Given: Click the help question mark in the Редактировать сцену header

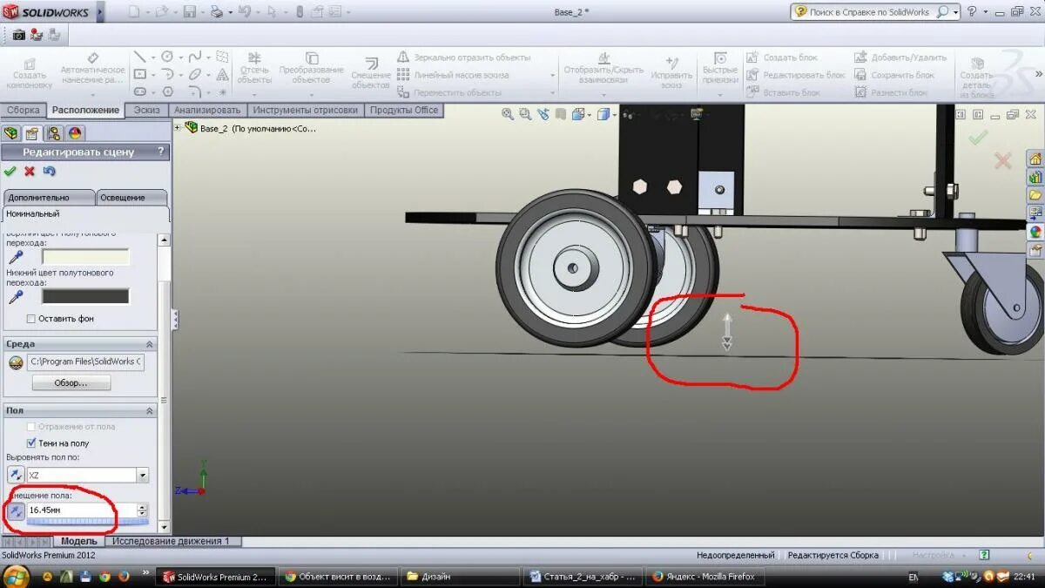Looking at the screenshot, I should tap(160, 152).
